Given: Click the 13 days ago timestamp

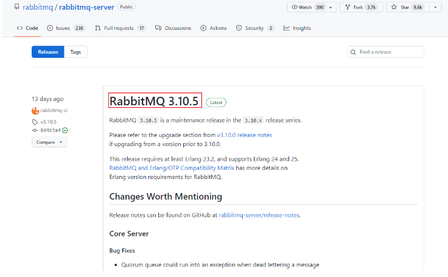Looking at the screenshot, I should [47, 99].
